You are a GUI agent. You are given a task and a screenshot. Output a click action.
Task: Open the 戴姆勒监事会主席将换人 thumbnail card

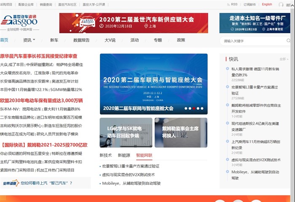181,133
